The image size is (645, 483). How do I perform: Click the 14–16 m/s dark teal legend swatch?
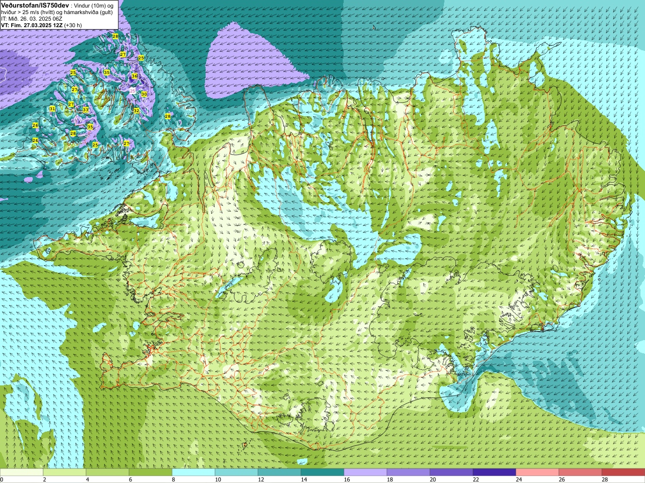click(x=322, y=472)
